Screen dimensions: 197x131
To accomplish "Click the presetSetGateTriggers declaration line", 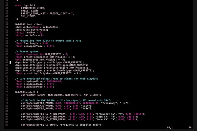I will [x=55, y=71].
